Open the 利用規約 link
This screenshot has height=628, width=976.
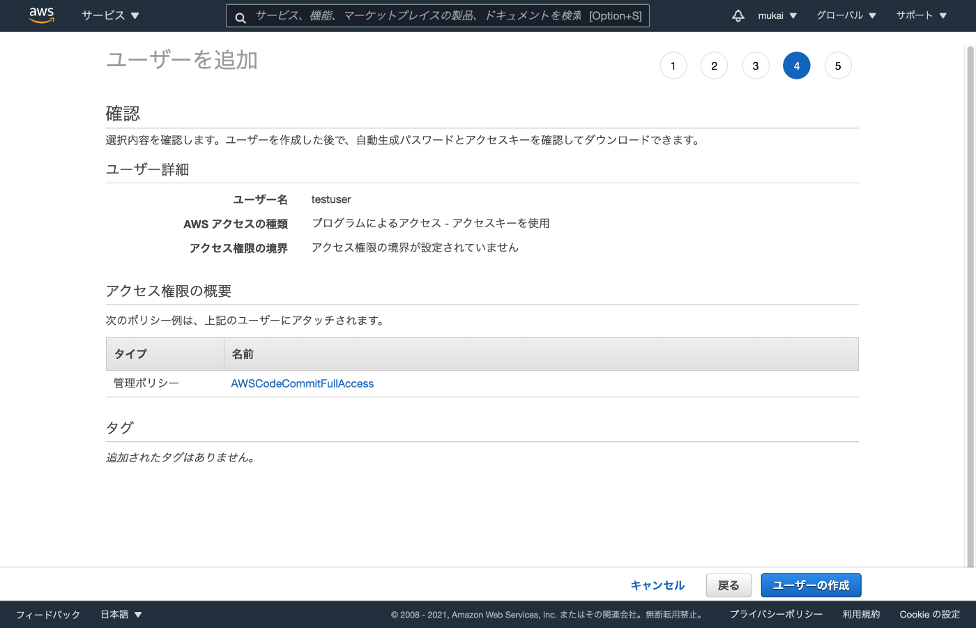861,615
